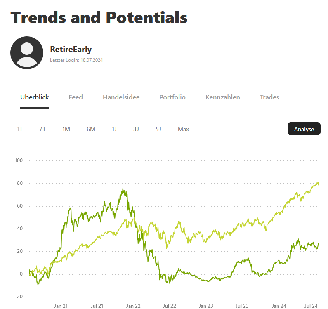Click the Trends and Potentials heading
Viewport: 328px width, 309px height.
99,17
